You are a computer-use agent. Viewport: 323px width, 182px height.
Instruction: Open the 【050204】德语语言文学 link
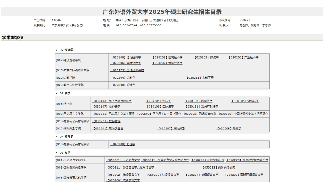tap(202, 175)
